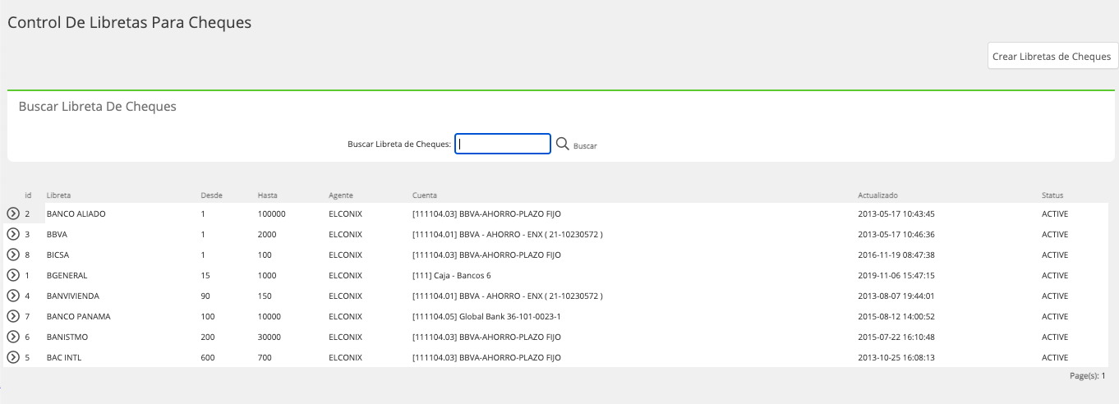Click the BGENERAL libreta name
Screen dimensions: 1119x404
point(67,275)
